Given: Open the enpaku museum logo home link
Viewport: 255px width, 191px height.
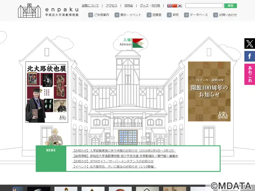Looking at the screenshot, I should pyautogui.click(x=48, y=11).
